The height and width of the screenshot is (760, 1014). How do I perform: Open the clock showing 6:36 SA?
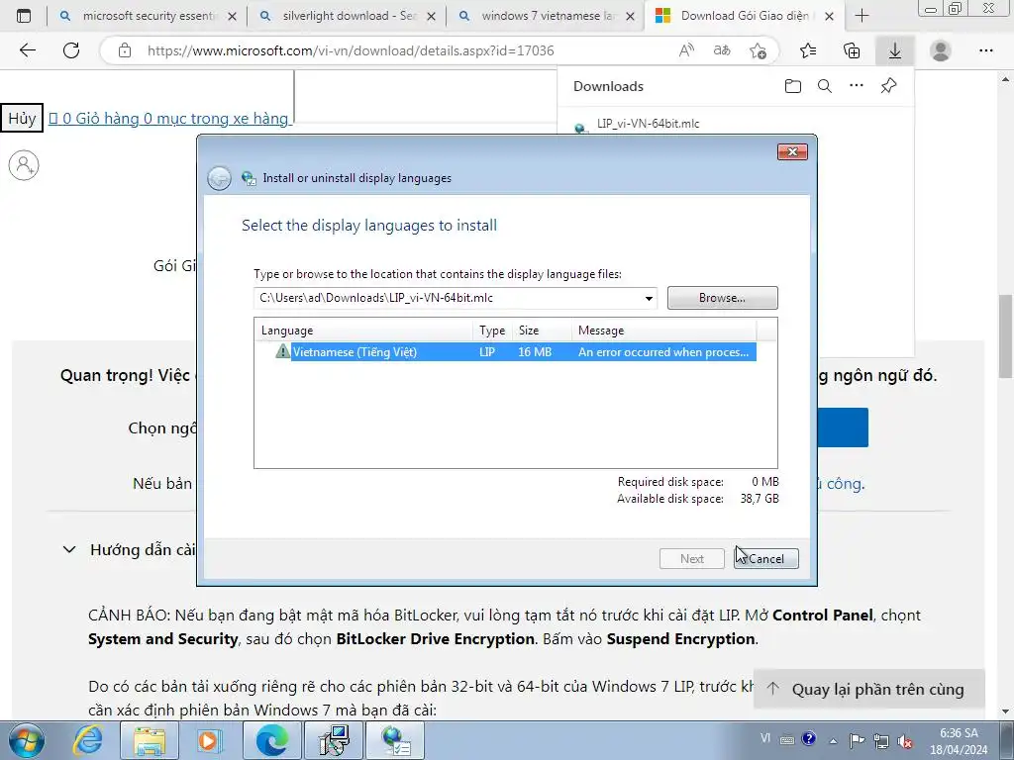(959, 740)
